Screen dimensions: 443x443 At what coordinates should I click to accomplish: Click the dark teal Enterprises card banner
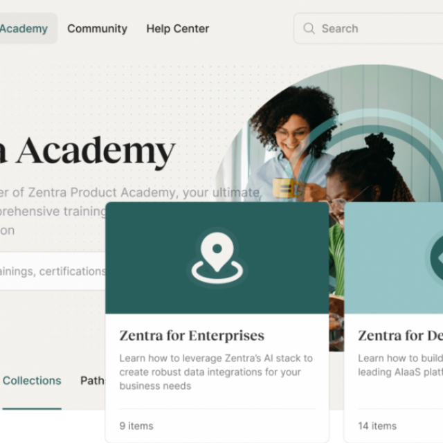(x=217, y=257)
